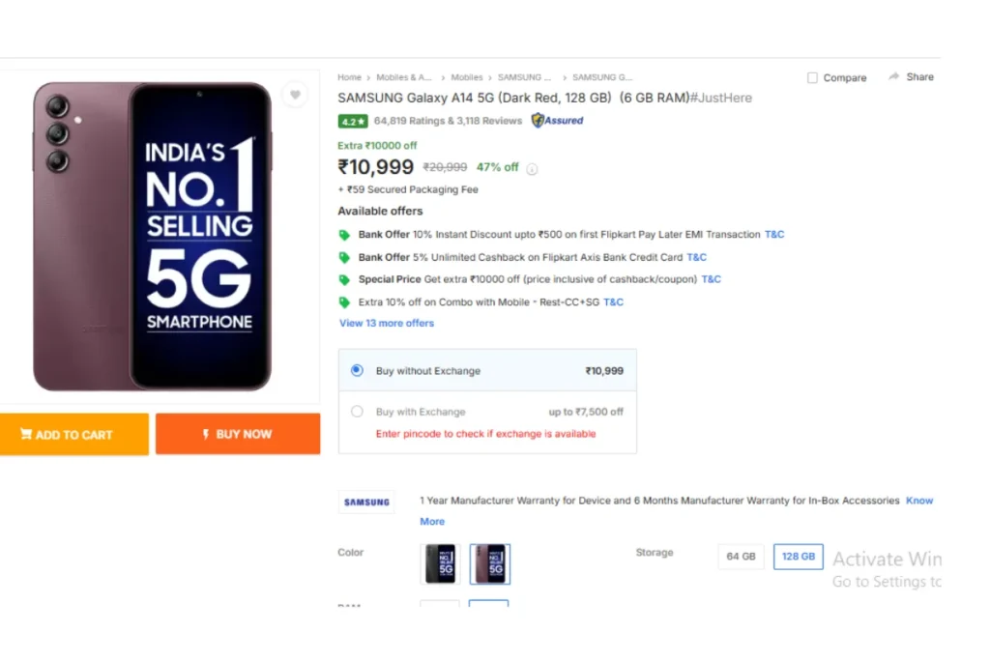Open the Mobiles breadcrumb

[467, 77]
